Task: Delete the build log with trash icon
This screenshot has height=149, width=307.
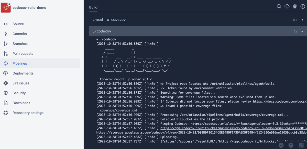Action: (295, 6)
